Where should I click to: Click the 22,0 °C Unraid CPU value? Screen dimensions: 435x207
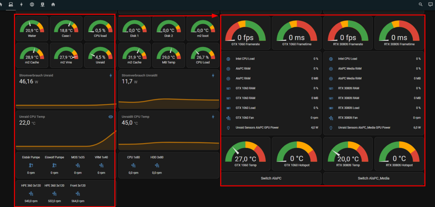coord(27,123)
